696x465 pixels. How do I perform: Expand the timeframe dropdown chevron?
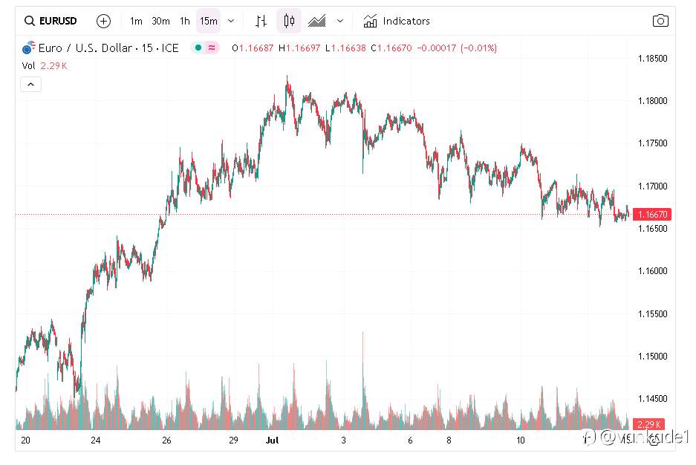click(231, 21)
